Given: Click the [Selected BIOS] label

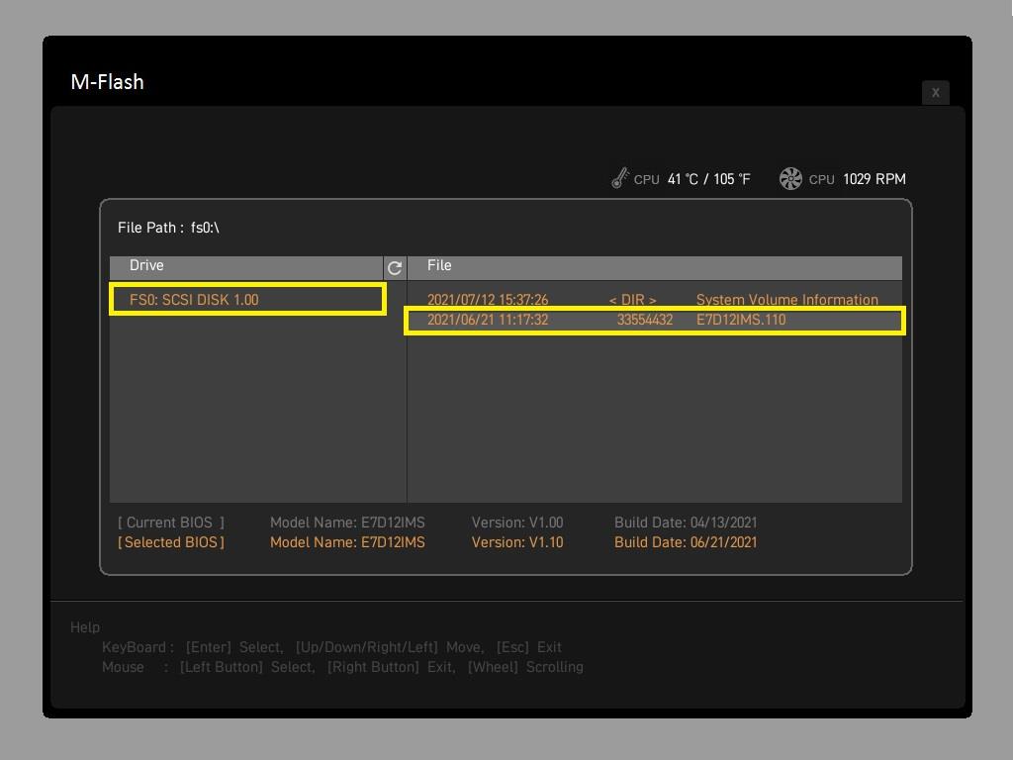Looking at the screenshot, I should click(x=171, y=543).
